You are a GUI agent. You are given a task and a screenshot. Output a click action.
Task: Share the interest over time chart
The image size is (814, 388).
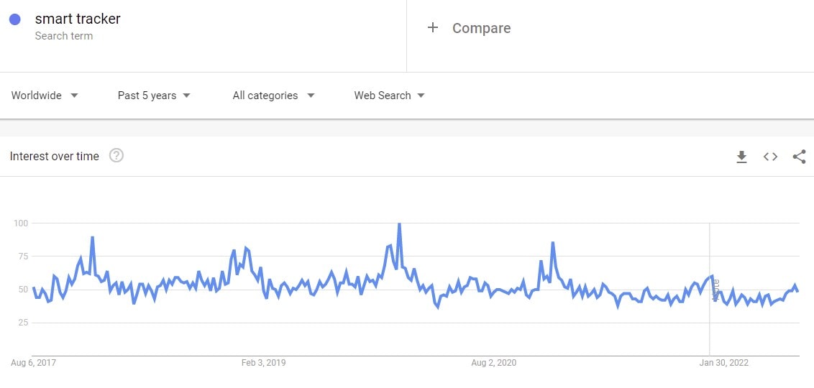click(x=799, y=157)
